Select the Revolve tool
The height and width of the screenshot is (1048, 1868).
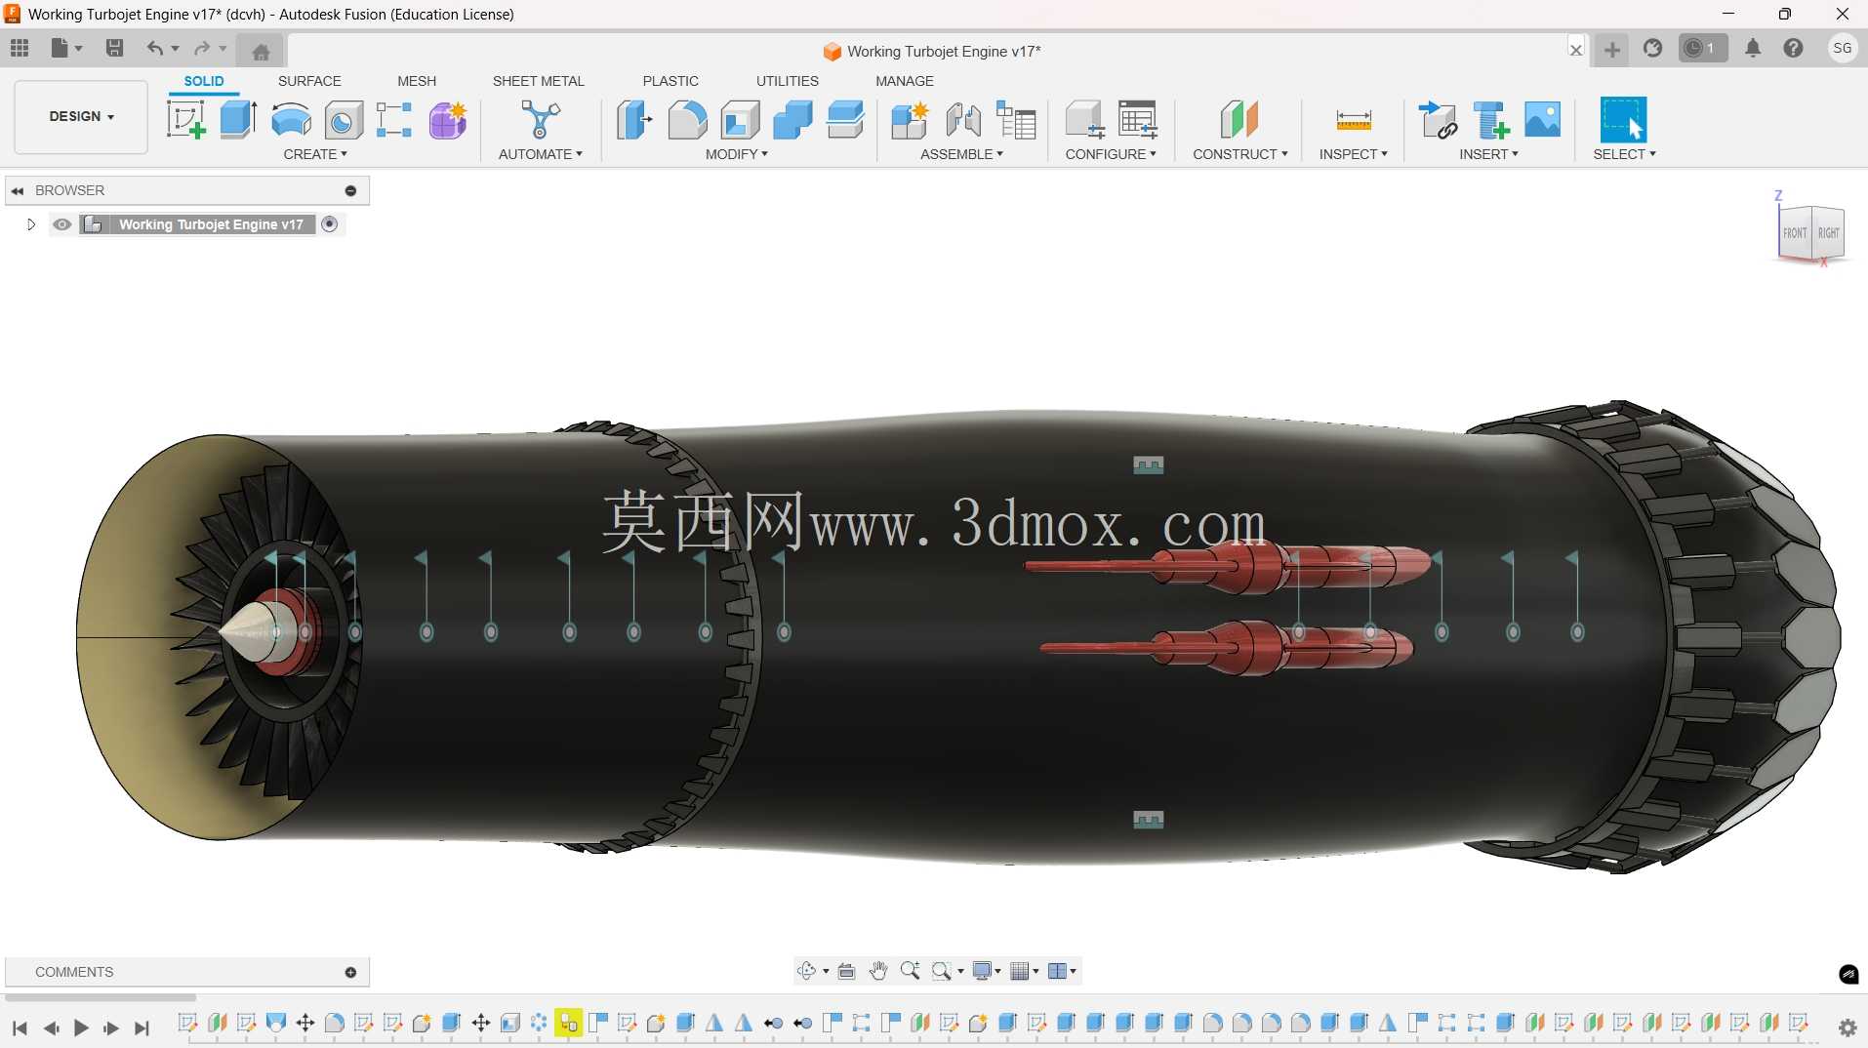pos(291,120)
